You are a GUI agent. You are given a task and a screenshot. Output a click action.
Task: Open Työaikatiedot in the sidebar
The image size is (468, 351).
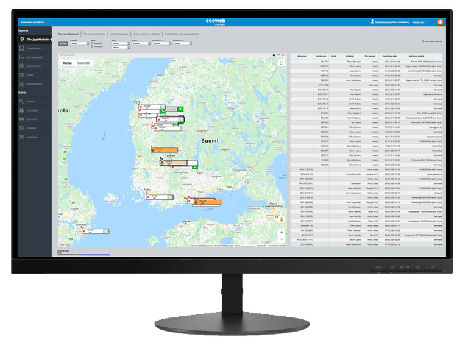click(35, 48)
